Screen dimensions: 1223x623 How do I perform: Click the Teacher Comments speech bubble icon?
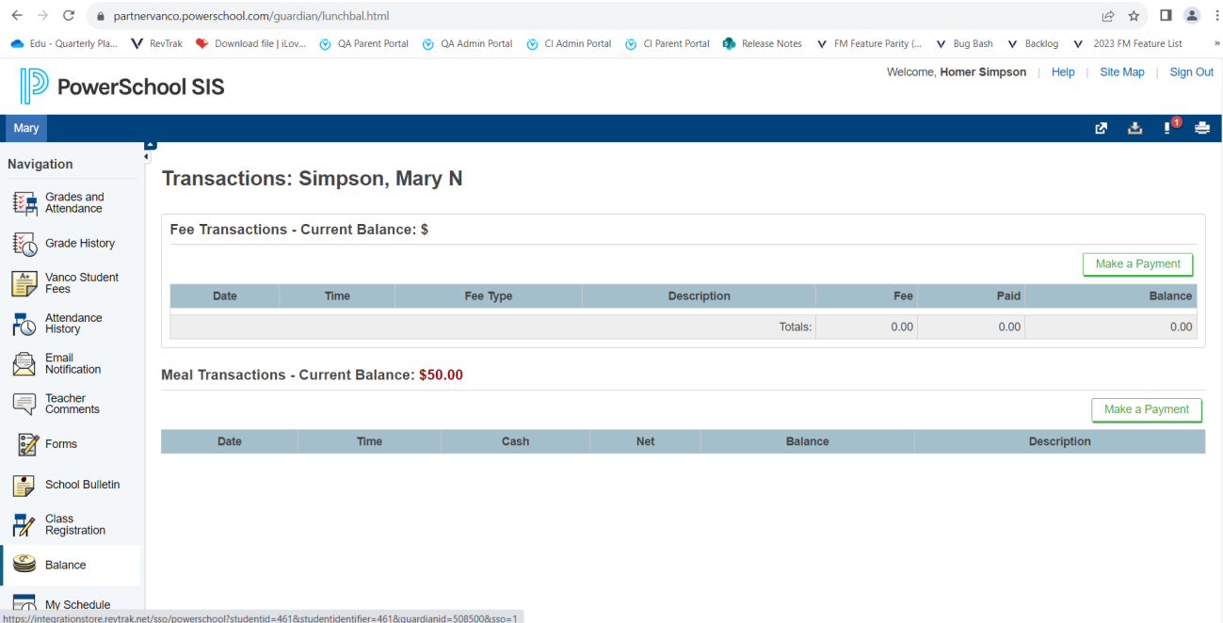[x=24, y=404]
